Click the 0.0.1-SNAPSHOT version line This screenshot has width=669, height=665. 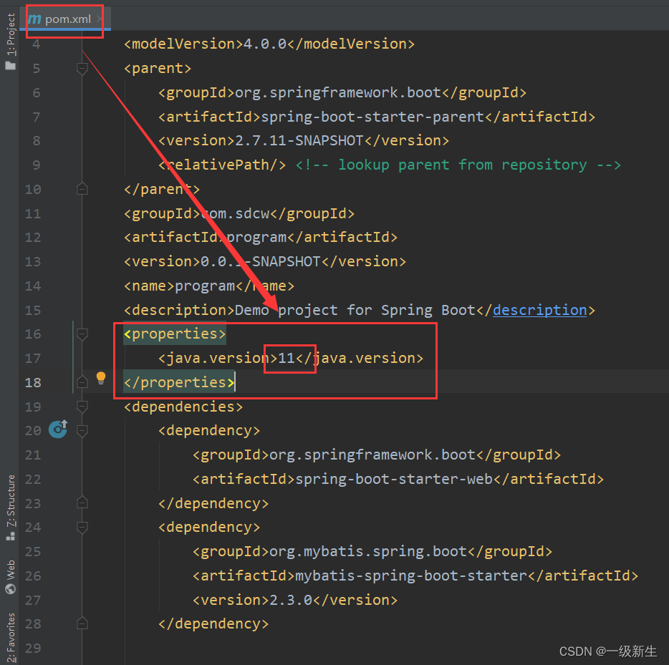(x=265, y=262)
